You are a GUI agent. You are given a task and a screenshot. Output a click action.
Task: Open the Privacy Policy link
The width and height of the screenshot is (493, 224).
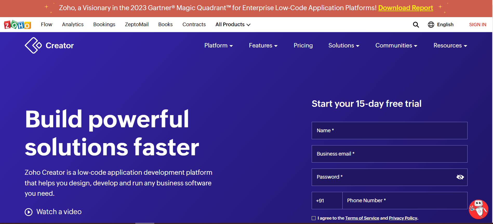pos(403,218)
